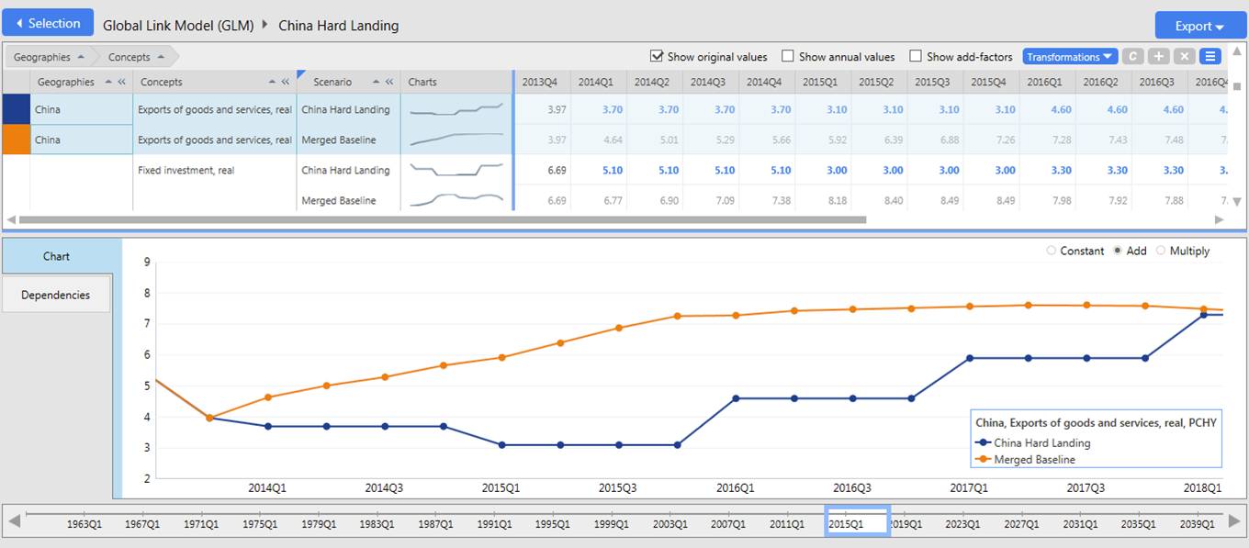Click the orange color swatch for China row
The height and width of the screenshot is (548, 1249).
point(16,140)
